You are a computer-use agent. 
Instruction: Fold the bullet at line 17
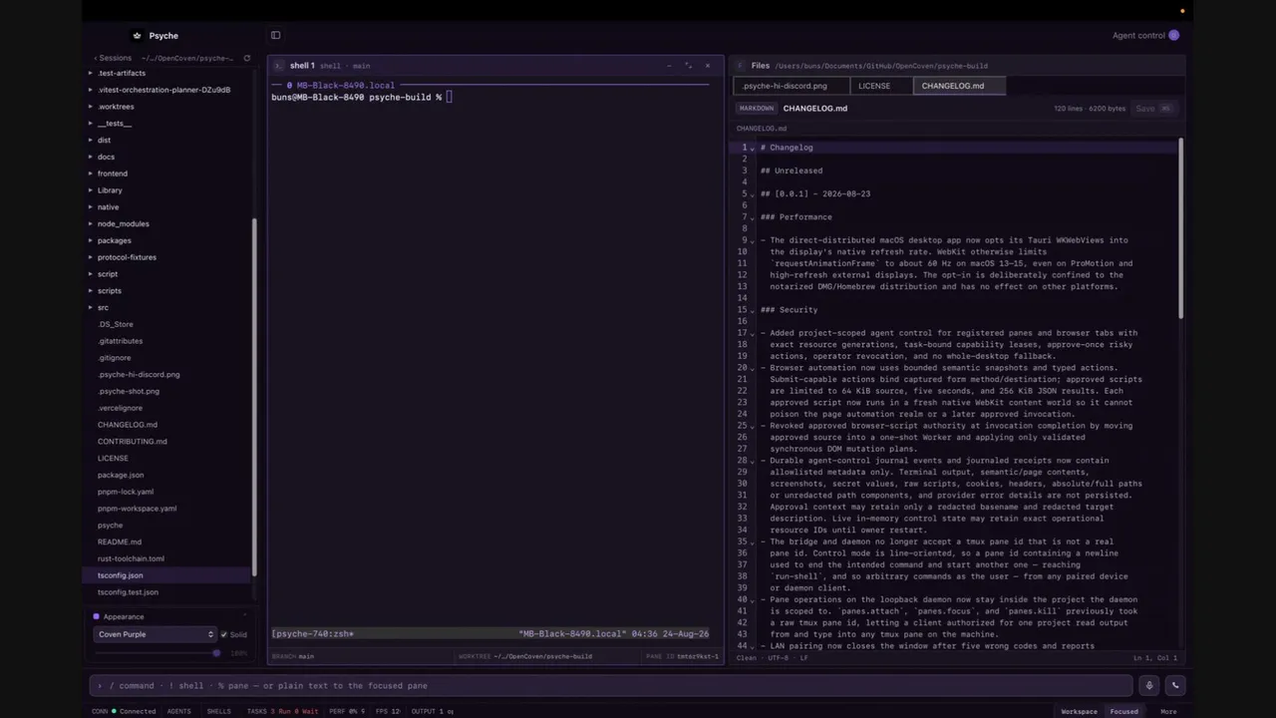753,333
